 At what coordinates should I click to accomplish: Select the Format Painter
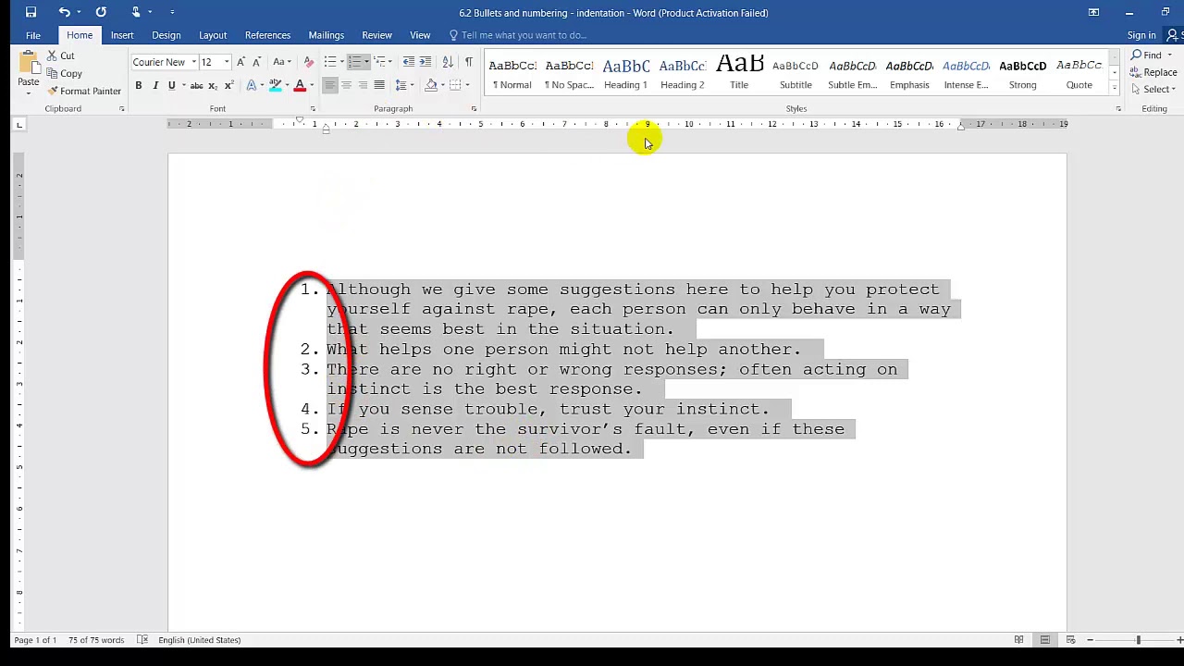[x=84, y=91]
